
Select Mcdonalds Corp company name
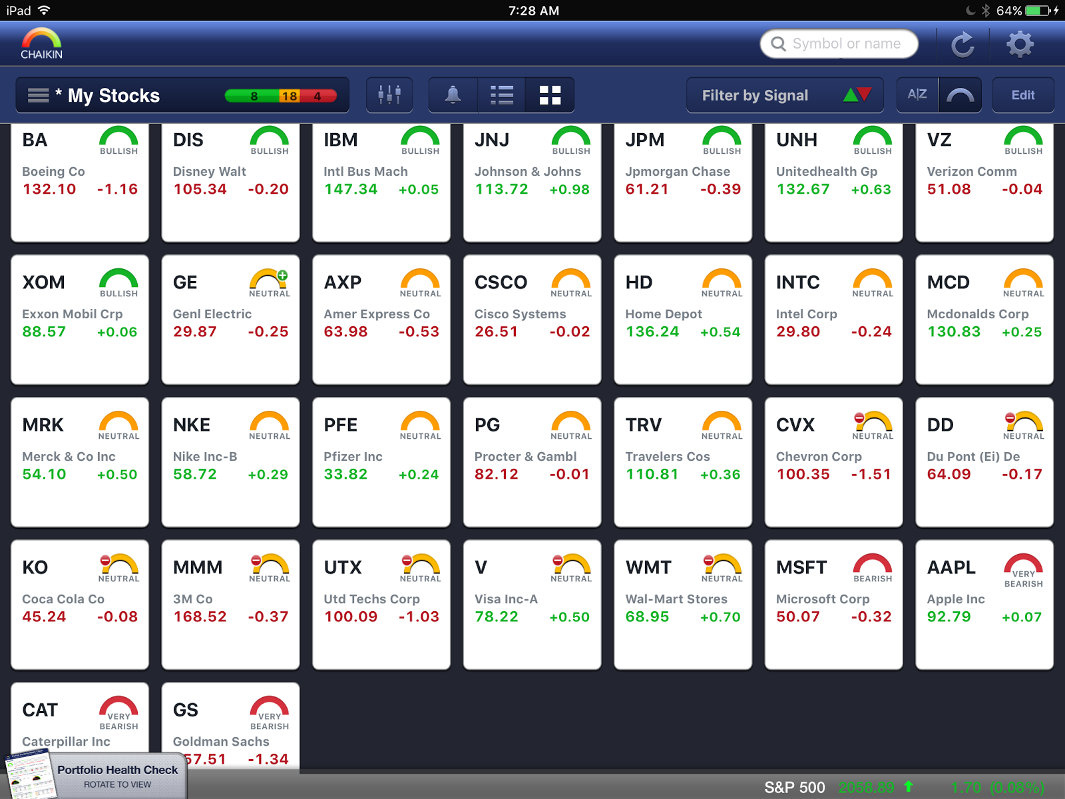[977, 314]
